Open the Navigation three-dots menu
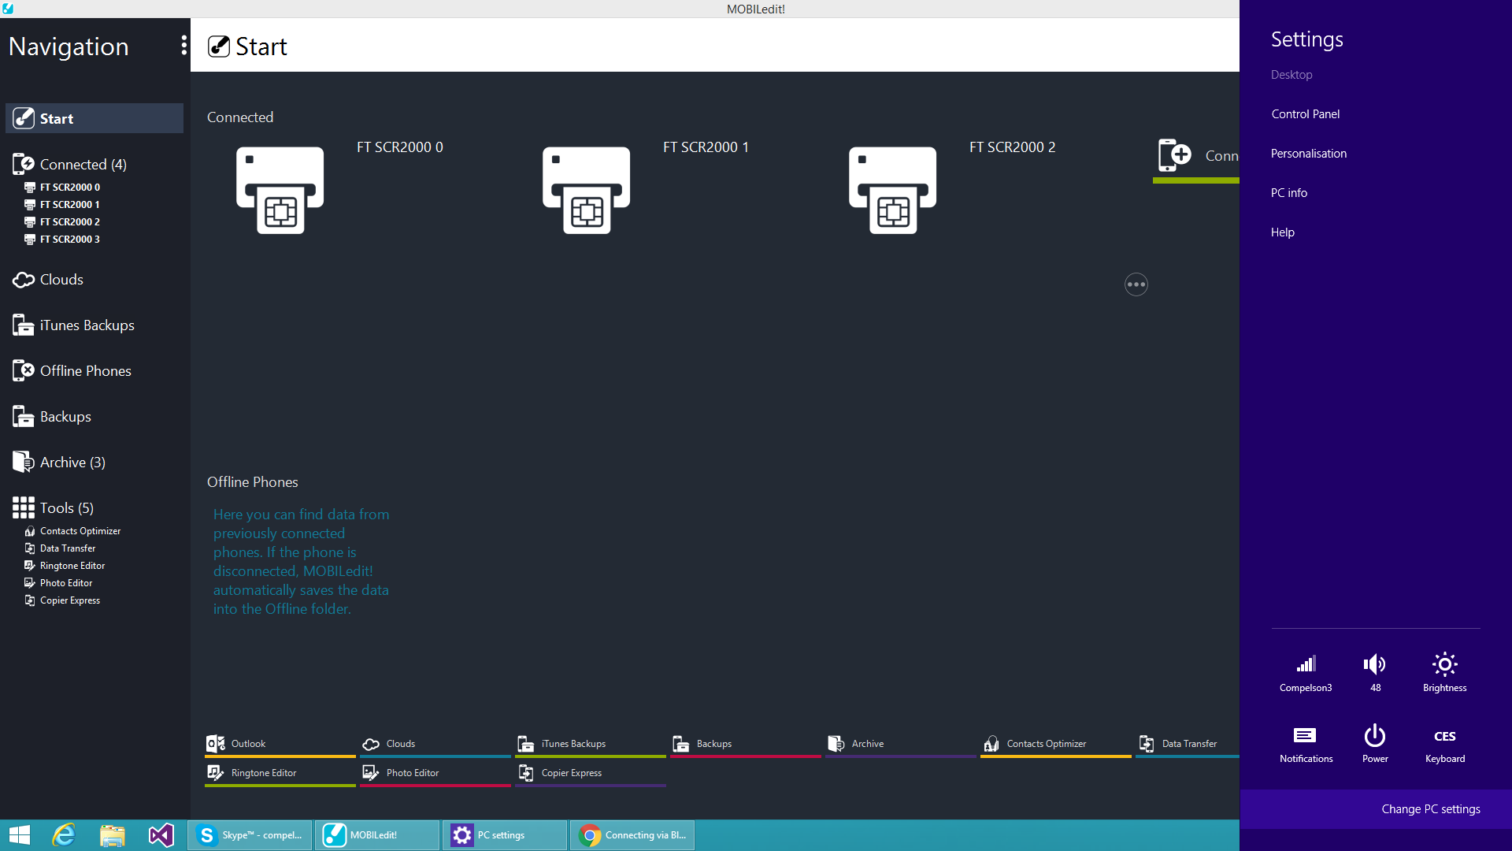Viewport: 1512px width, 851px height. pyautogui.click(x=183, y=46)
